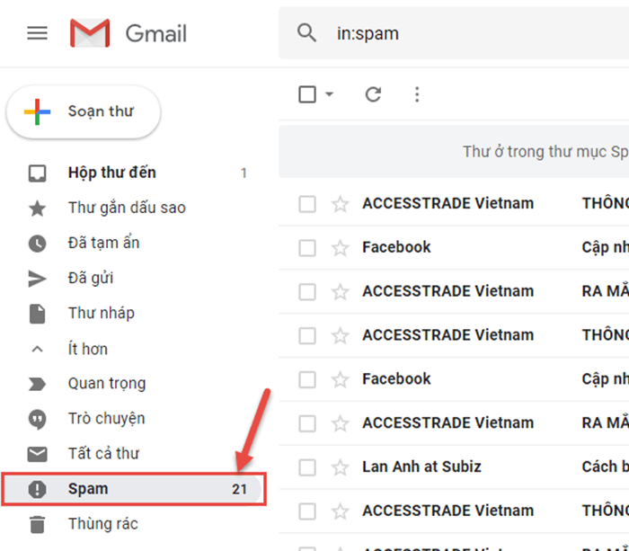Click the Gmail logo

[128, 33]
